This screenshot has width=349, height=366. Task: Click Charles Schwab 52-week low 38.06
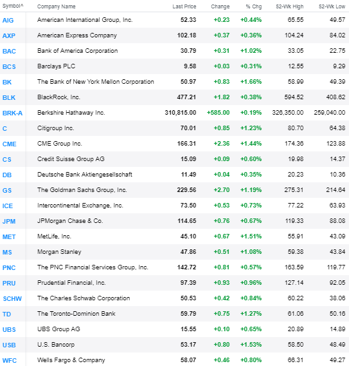[x=337, y=298]
